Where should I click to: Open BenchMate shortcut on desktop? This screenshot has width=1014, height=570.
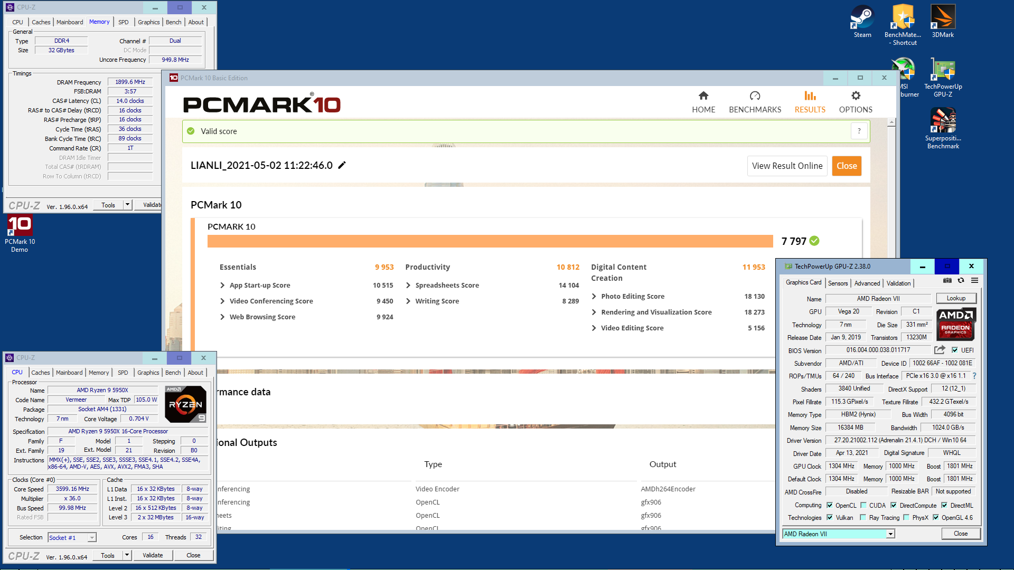pos(903,25)
